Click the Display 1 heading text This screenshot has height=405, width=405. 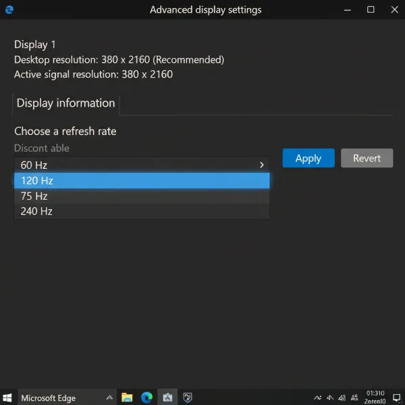pos(35,45)
